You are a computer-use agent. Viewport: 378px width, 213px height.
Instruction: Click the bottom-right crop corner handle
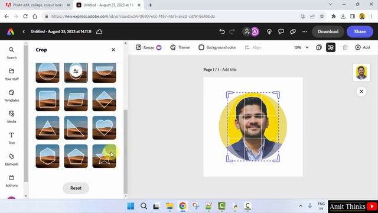277,159
